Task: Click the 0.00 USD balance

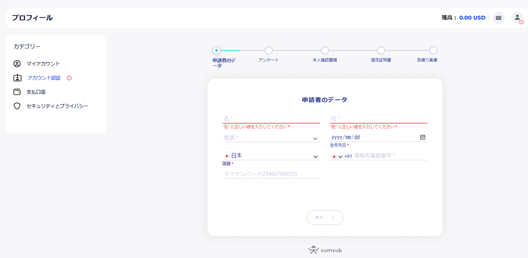Action: coord(472,18)
